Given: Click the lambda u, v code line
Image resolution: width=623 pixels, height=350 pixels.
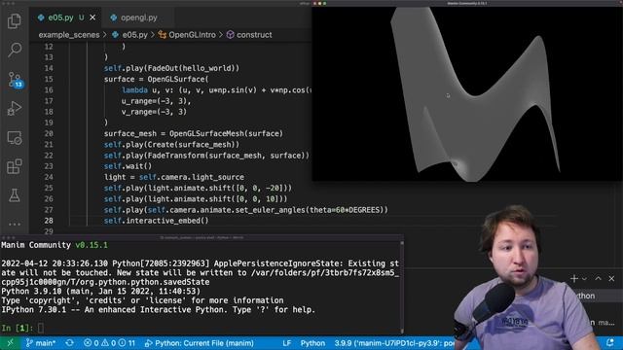Looking at the screenshot, I should [216, 90].
